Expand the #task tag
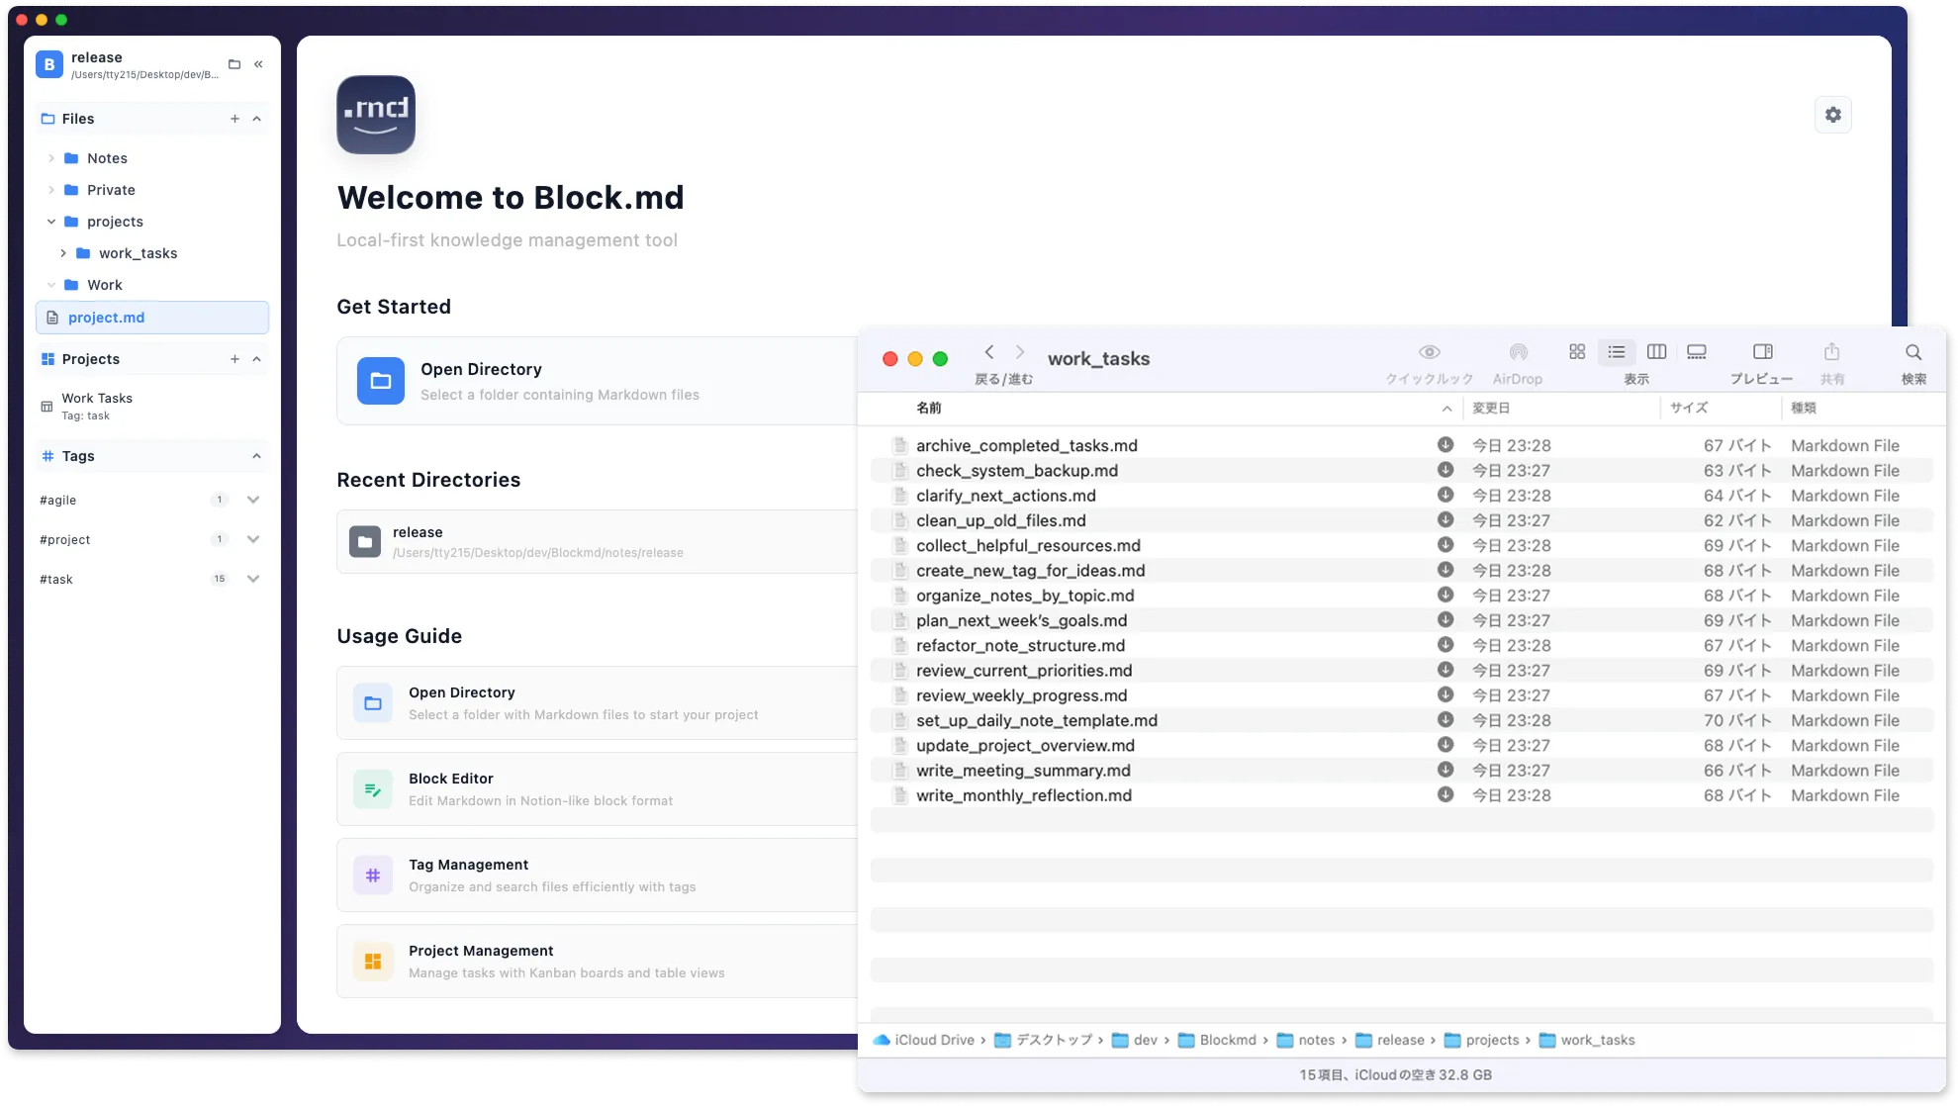The height and width of the screenshot is (1106, 1958). coord(253,579)
